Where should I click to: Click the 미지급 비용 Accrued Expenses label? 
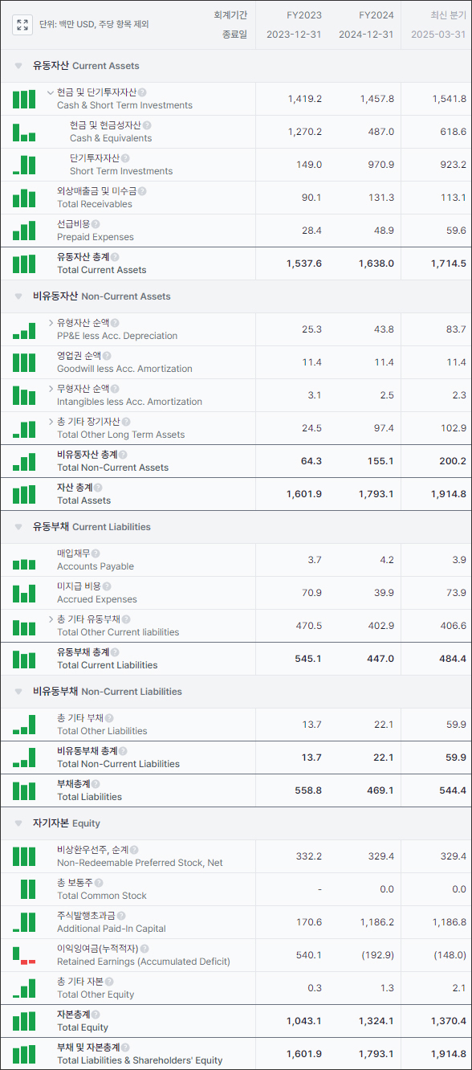(97, 593)
